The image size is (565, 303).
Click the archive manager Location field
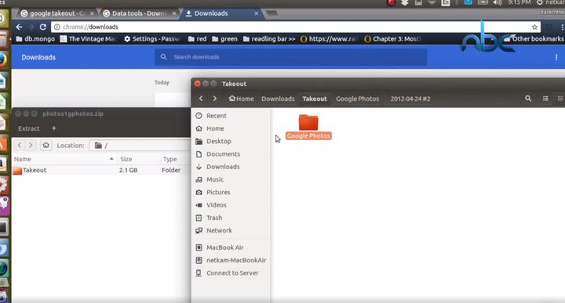point(140,145)
